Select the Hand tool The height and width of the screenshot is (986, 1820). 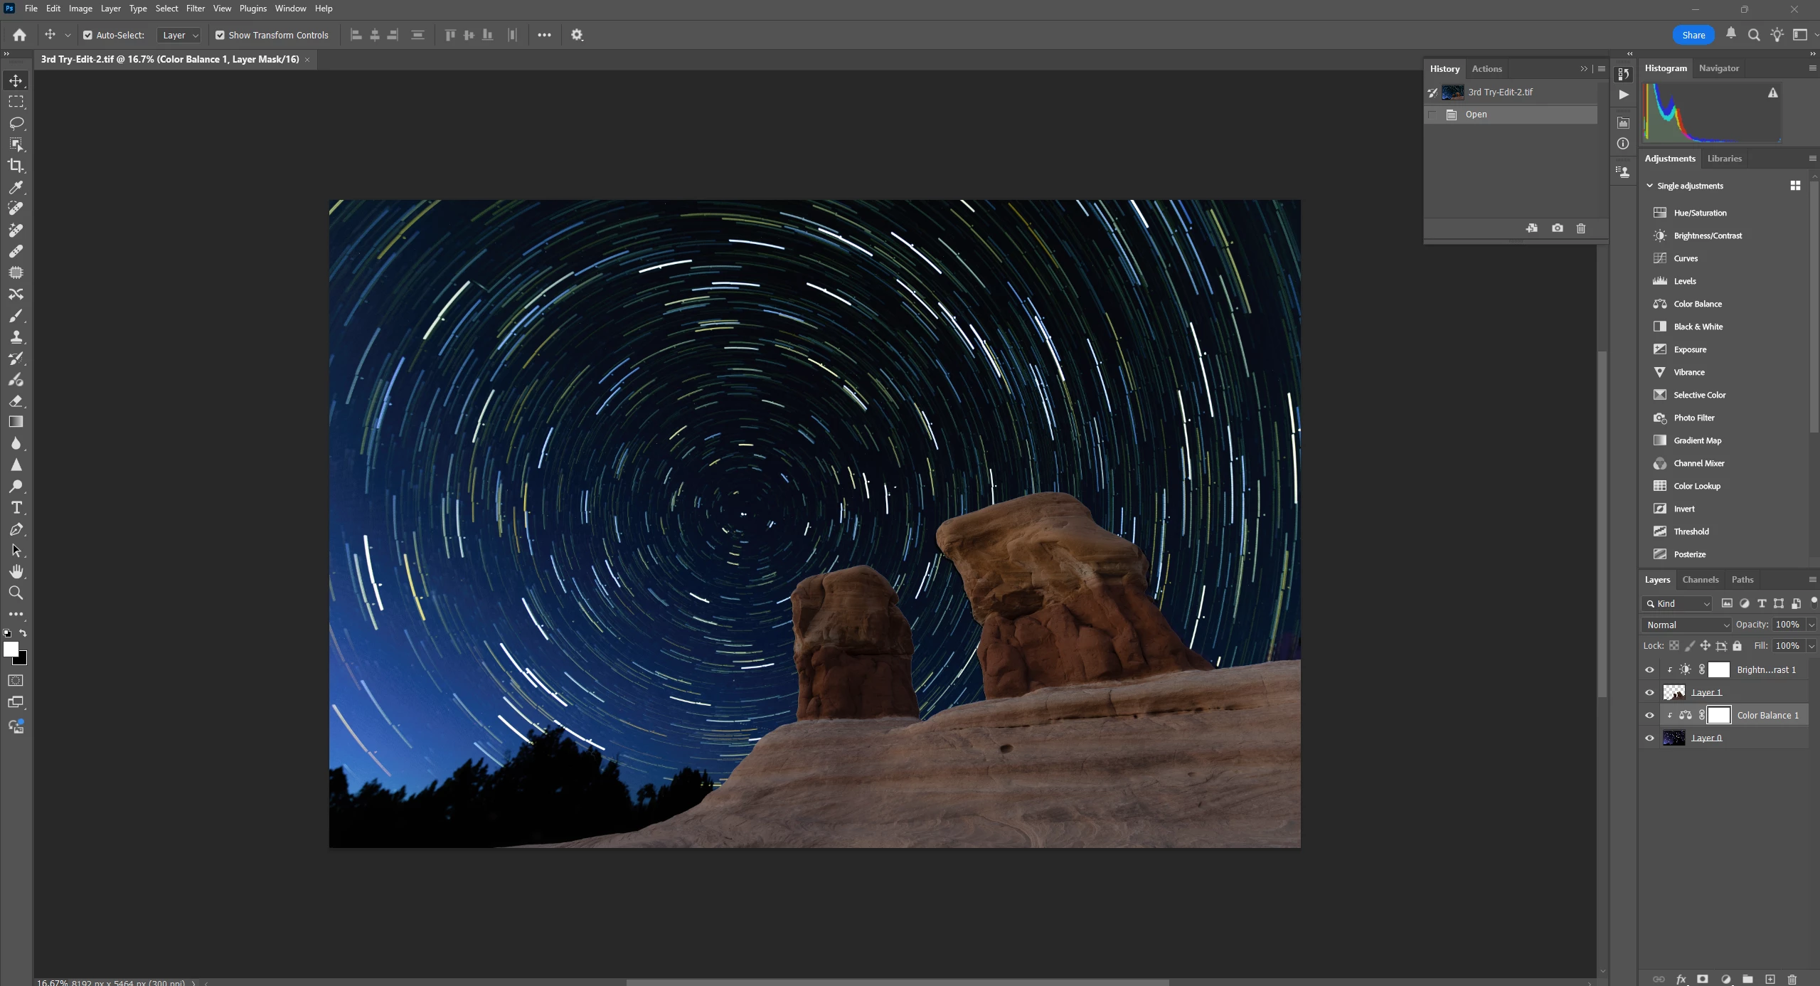(16, 572)
